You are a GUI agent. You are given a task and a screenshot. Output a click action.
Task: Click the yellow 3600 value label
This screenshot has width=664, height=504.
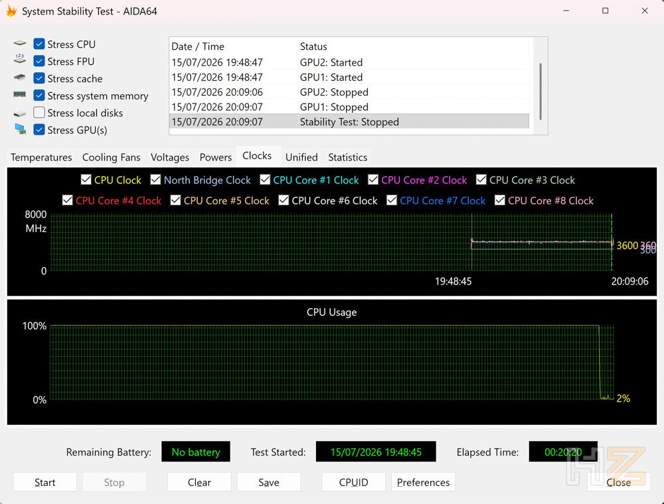point(627,245)
